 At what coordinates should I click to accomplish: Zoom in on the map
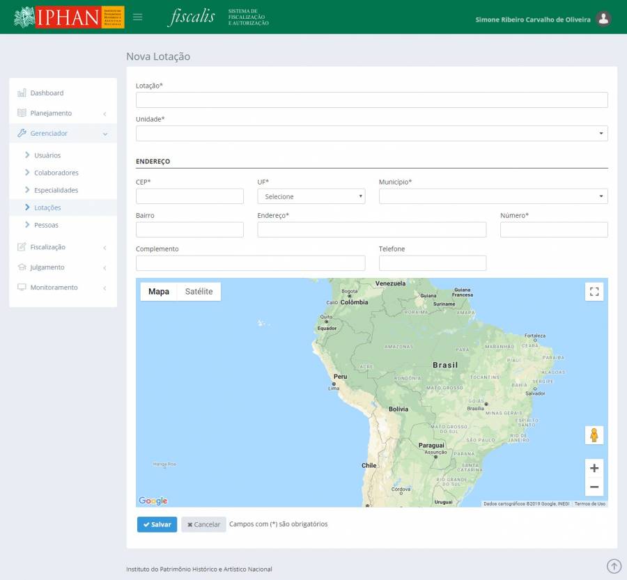[594, 468]
